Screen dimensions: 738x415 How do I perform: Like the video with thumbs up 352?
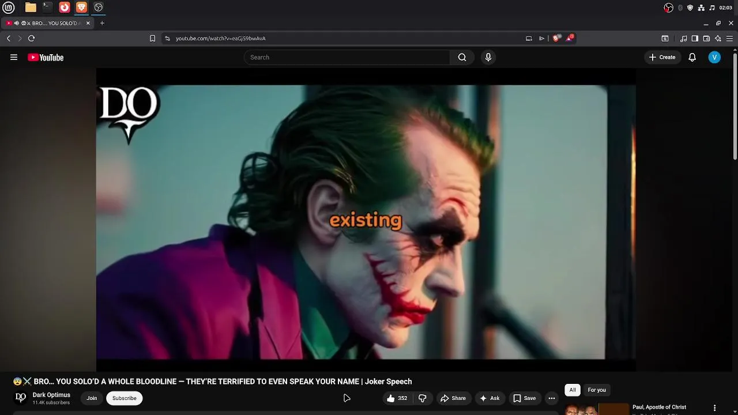pyautogui.click(x=397, y=398)
